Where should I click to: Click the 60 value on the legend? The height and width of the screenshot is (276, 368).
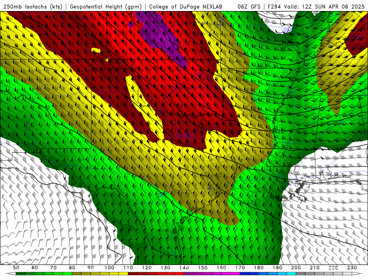pos(34,268)
